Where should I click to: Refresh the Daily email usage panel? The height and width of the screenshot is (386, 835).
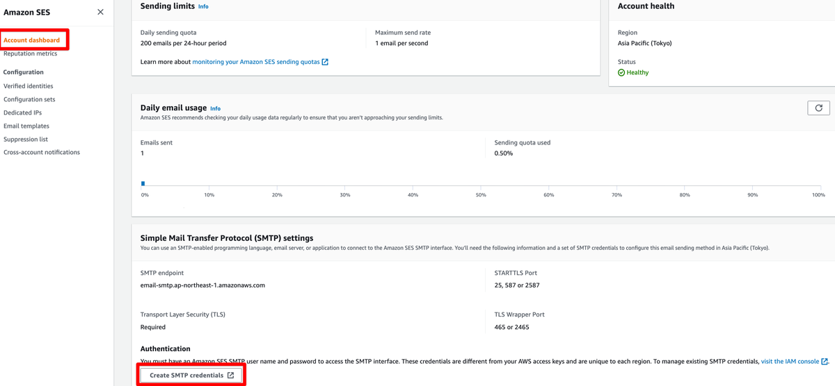[818, 108]
